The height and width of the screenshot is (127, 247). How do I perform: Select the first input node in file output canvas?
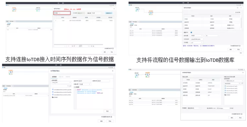[x=137, y=9]
